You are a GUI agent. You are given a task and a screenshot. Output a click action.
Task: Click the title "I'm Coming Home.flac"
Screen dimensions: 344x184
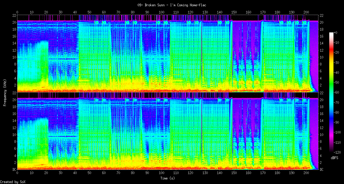172,5
